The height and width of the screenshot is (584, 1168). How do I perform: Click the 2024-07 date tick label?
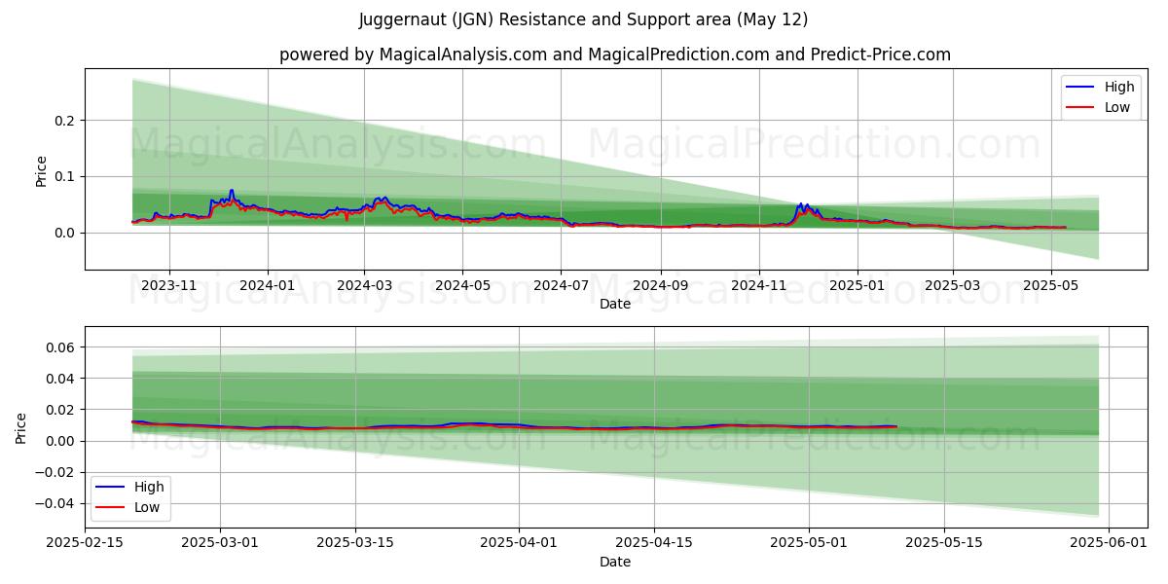click(x=561, y=285)
